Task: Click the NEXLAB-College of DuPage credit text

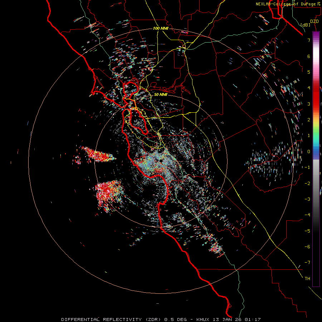Action: click(x=288, y=4)
